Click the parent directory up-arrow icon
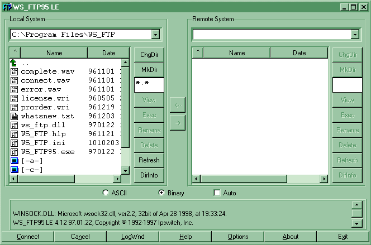Screen dimensions: 371x245 click(x=14, y=63)
